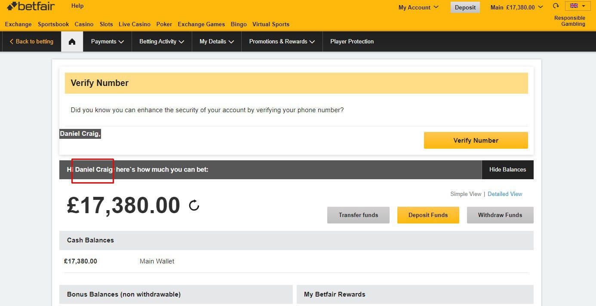
Task: Open the Home icon in the account navigation
Action: click(71, 41)
